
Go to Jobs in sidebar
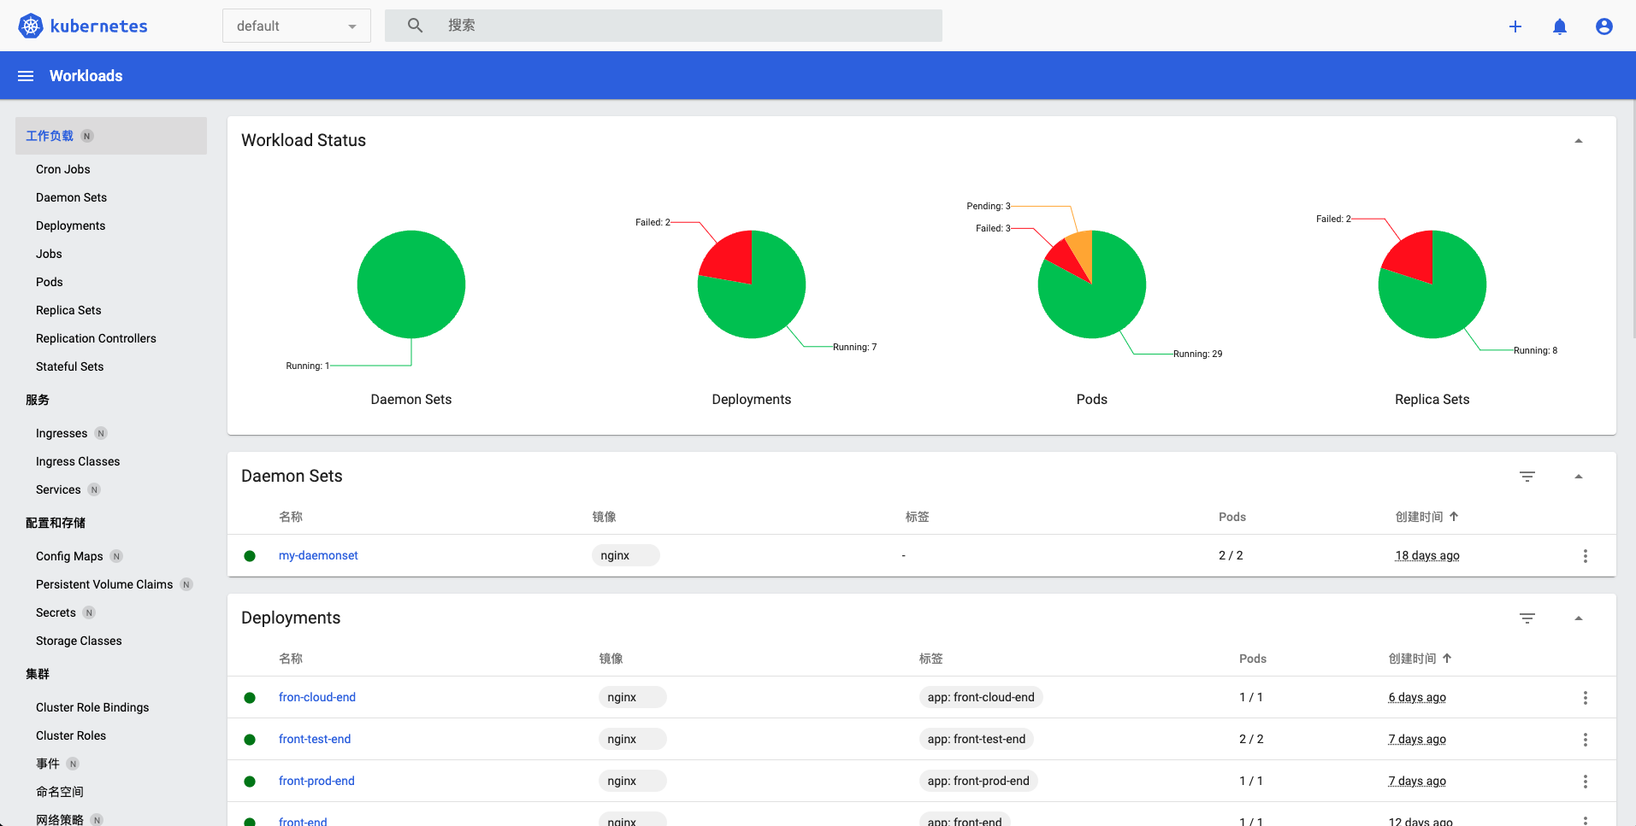[x=49, y=254]
